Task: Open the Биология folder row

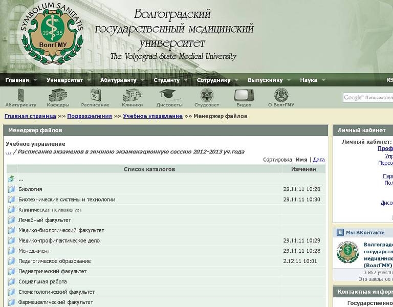Action: click(x=30, y=189)
